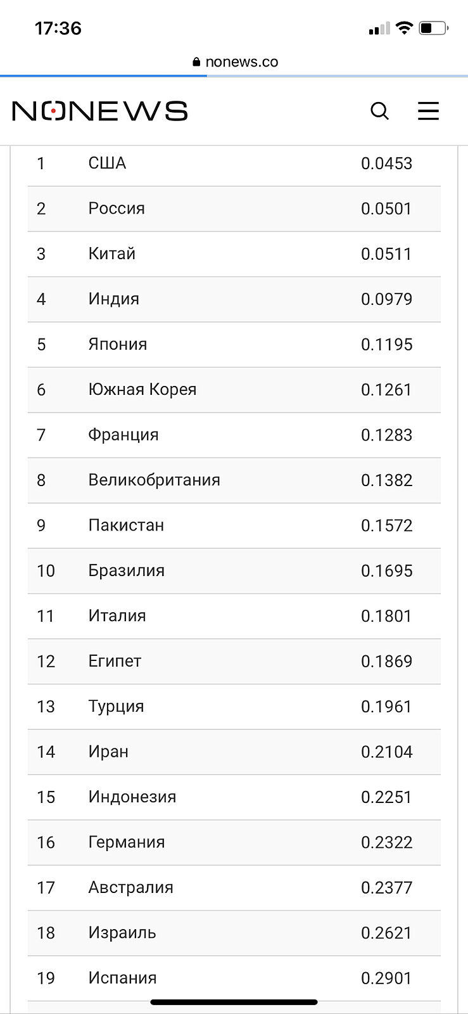Tap the Южная Корея row

(x=234, y=390)
